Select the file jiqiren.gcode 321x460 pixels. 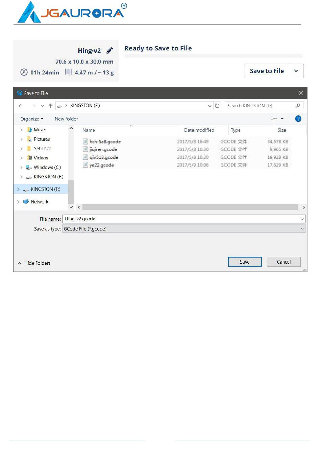[x=103, y=150]
